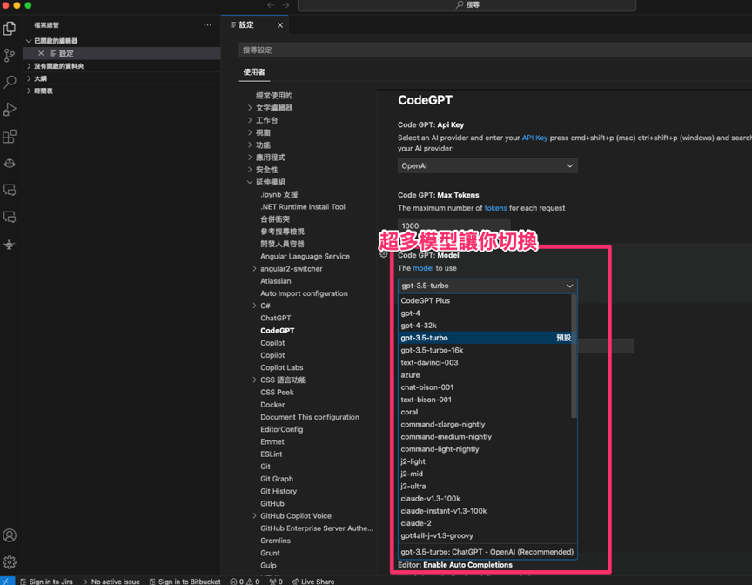
Task: Click the remote window status bar icon
Action: 7,582
